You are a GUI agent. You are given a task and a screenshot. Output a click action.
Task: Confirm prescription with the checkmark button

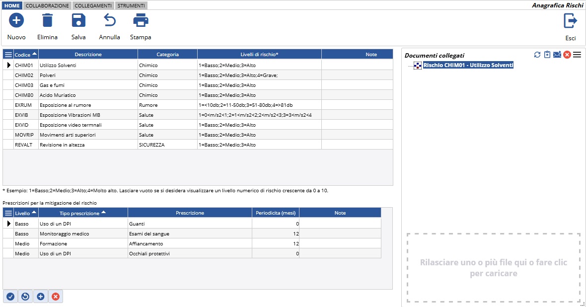(10, 297)
